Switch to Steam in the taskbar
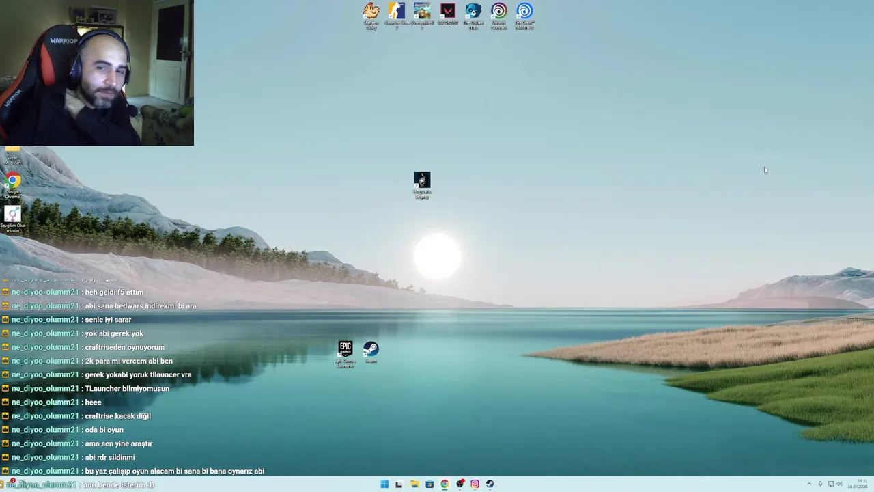Viewport: 874px width, 492px height. pos(490,484)
